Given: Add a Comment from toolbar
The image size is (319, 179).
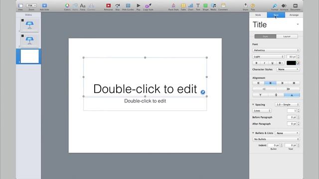Looking at the screenshot, I should (x=223, y=5).
